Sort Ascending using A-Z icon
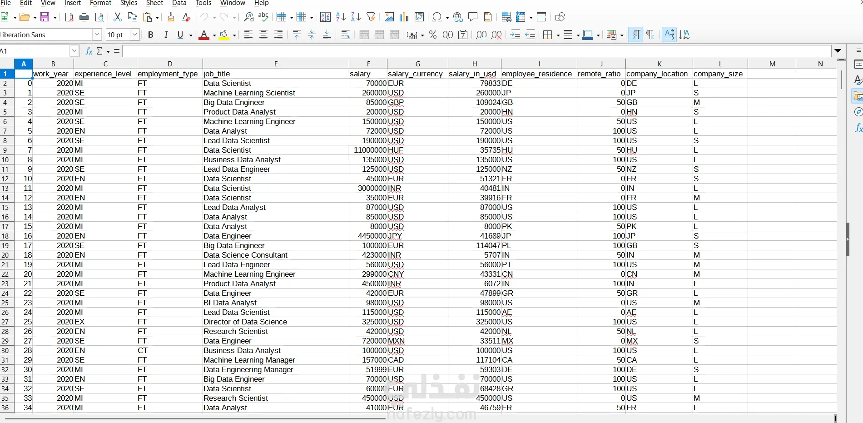 coord(341,17)
